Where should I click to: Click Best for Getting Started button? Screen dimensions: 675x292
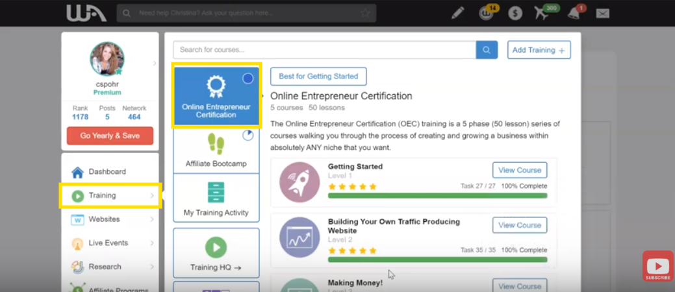[318, 76]
